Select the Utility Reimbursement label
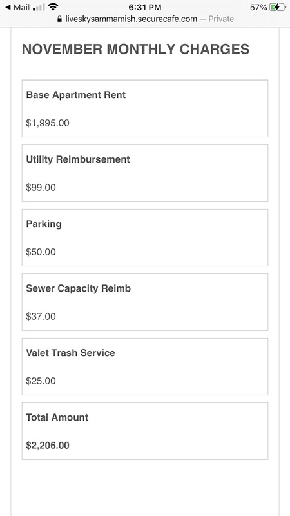 pyautogui.click(x=78, y=159)
